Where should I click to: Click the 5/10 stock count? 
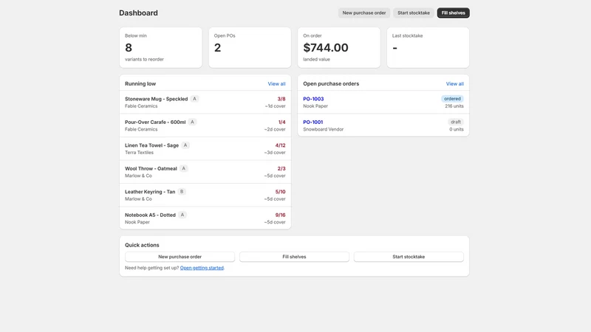point(280,192)
